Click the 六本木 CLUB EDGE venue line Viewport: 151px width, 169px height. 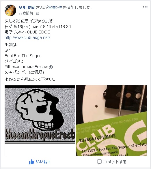pos(27,32)
